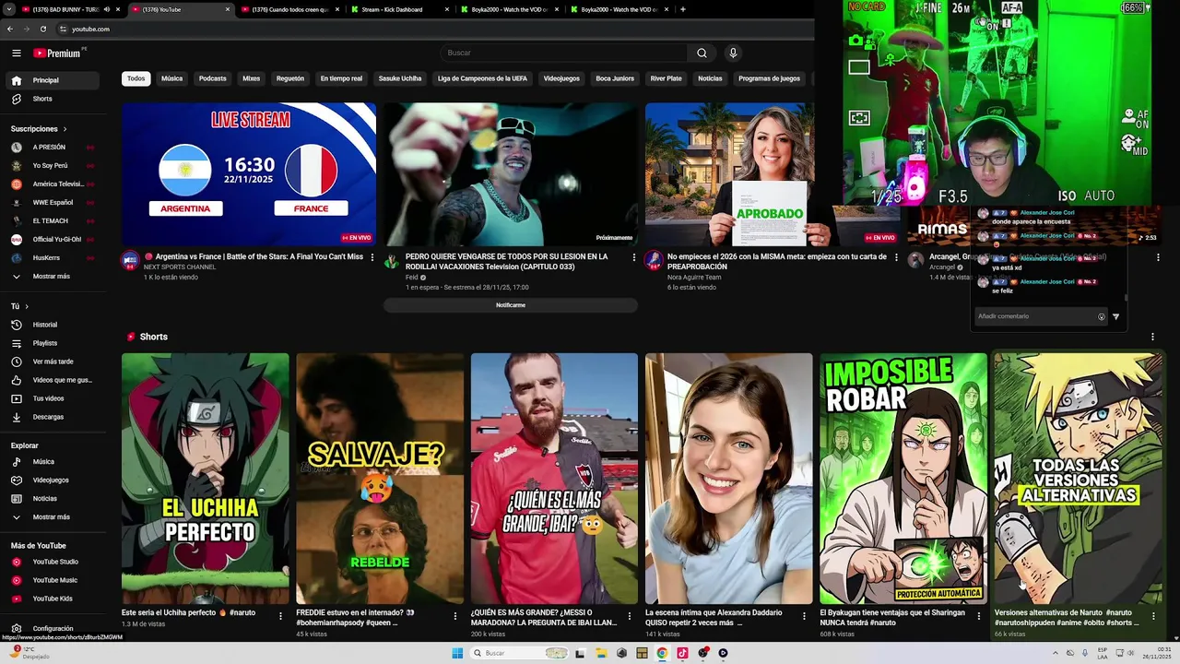Open Official Yu-Gi-Oh! subscription
The height and width of the screenshot is (664, 1180).
53,239
